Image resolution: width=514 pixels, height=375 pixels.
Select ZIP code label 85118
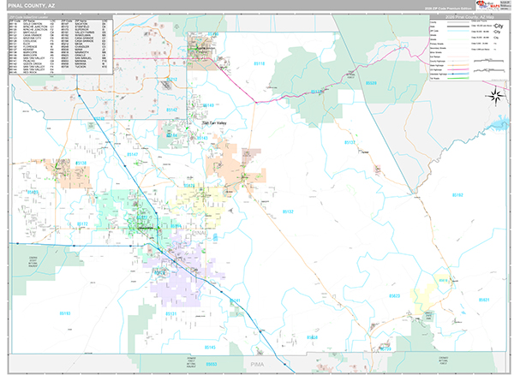point(260,63)
